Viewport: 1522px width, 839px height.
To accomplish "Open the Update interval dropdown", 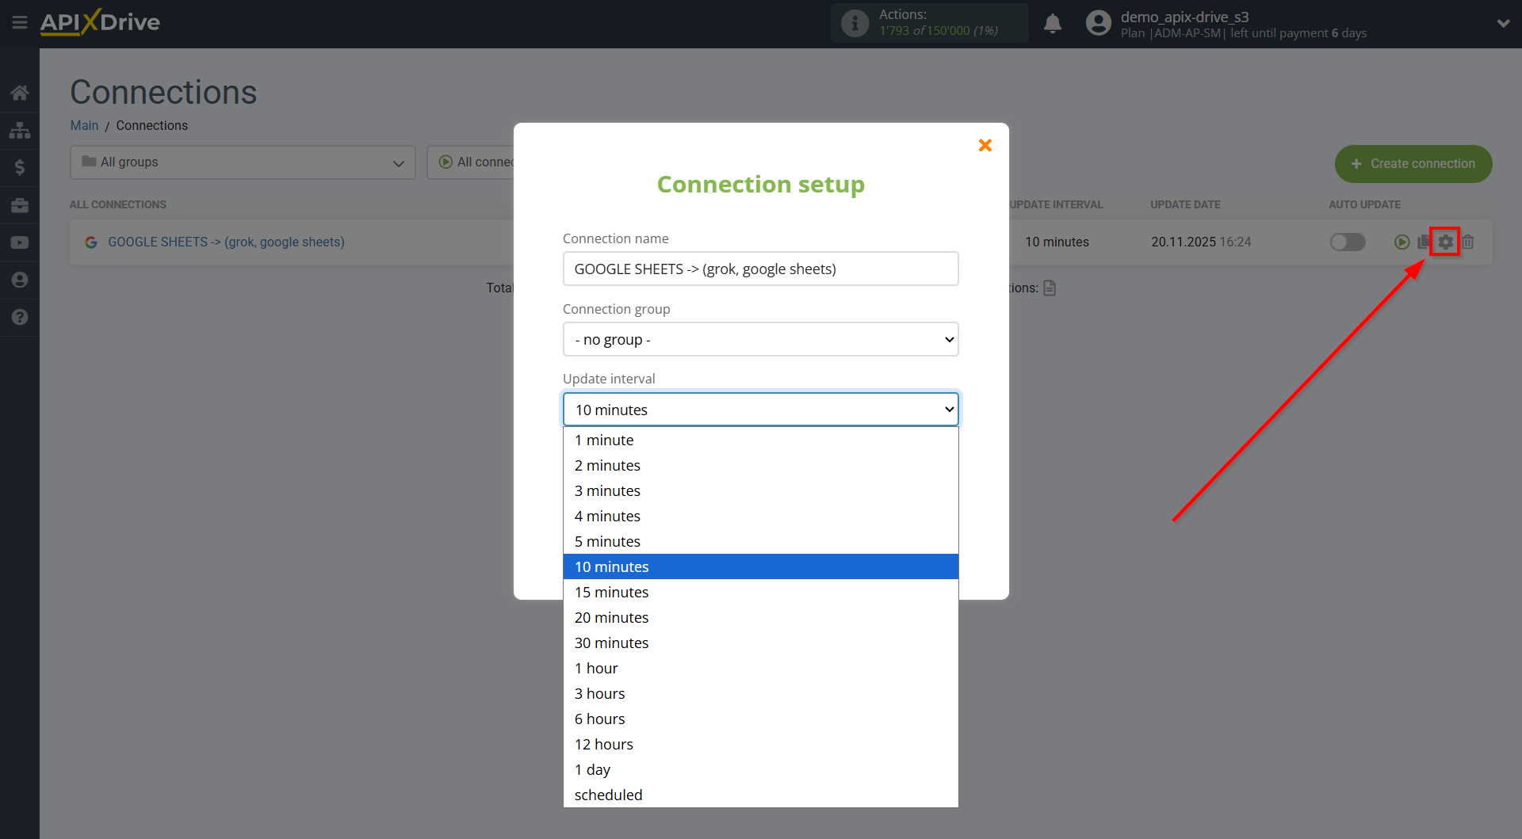I will [x=760, y=409].
